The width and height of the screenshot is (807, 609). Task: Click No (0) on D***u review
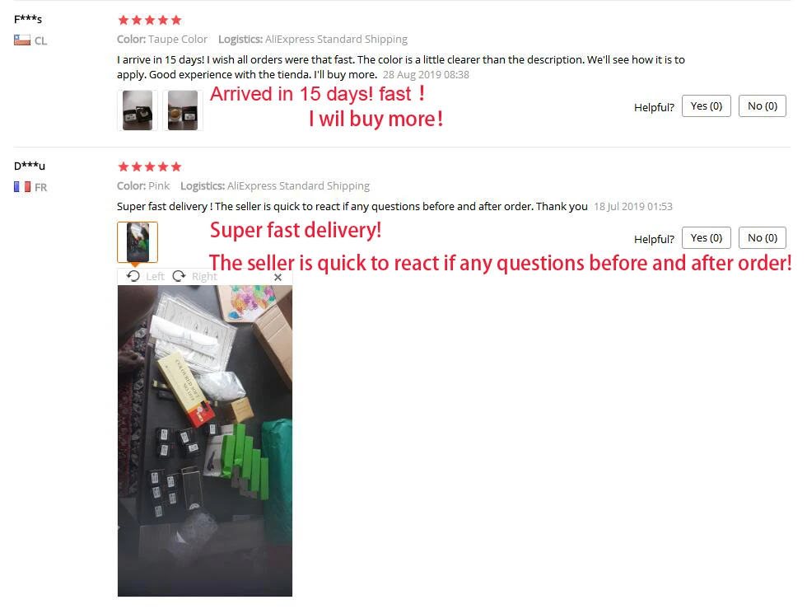coord(763,238)
